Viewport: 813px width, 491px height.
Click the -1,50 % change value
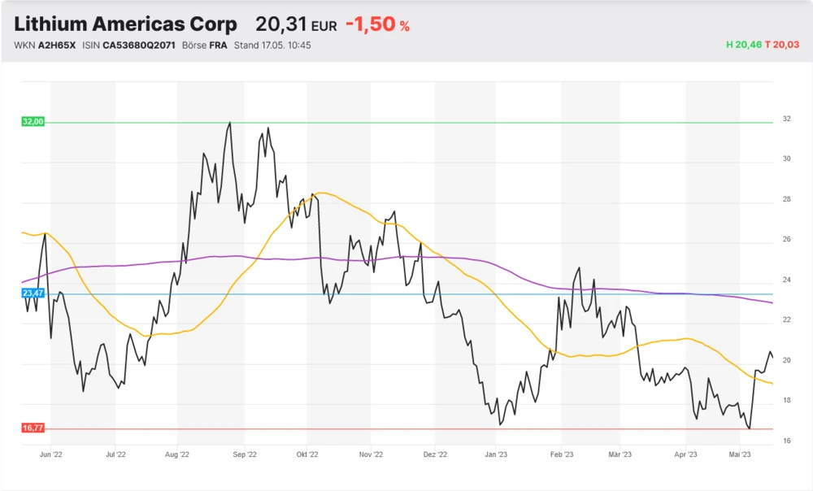point(377,25)
